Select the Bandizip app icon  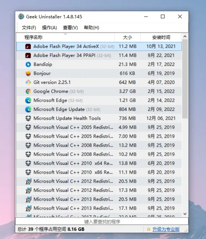point(28,64)
